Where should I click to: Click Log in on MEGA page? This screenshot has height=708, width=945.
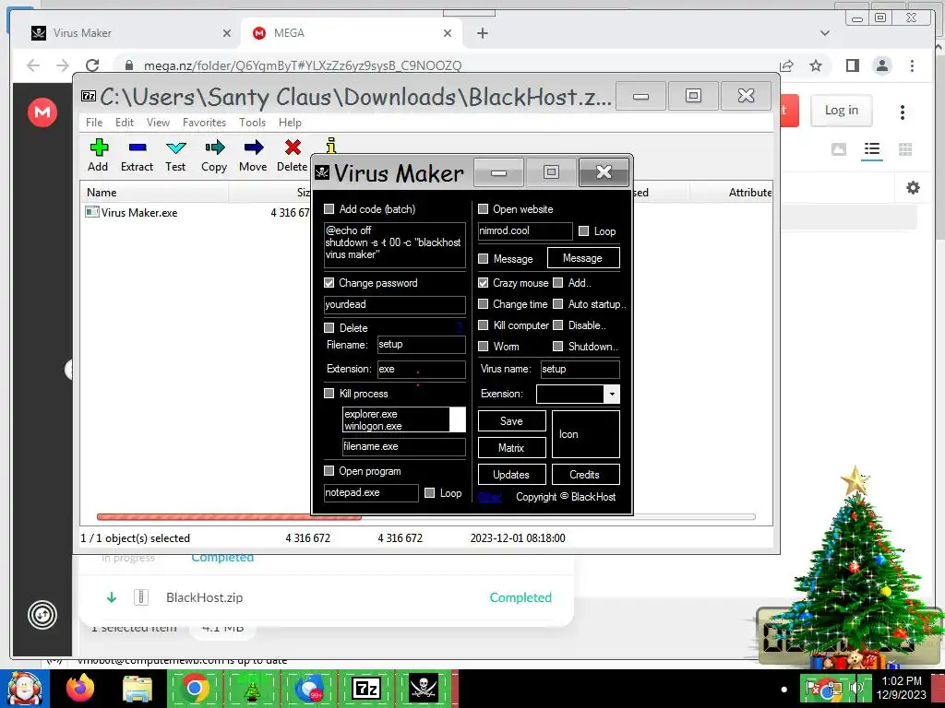842,111
